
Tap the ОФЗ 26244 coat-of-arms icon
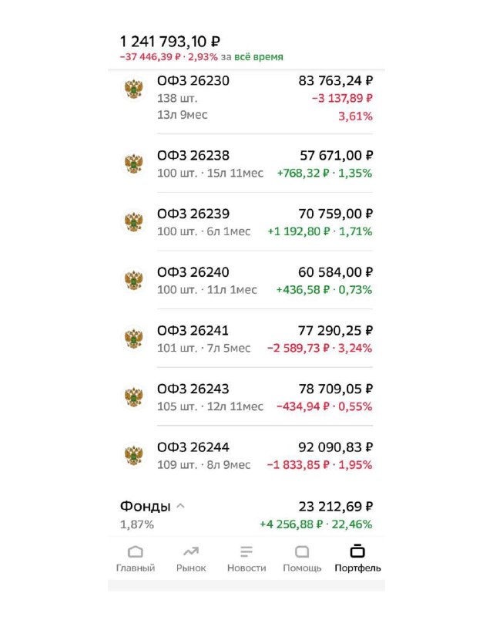[x=134, y=455]
